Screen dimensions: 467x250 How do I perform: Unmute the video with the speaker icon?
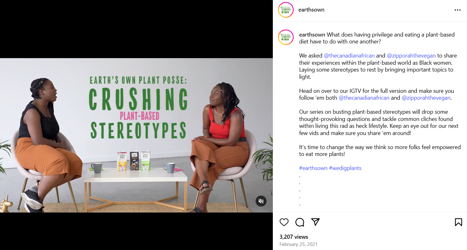click(261, 201)
